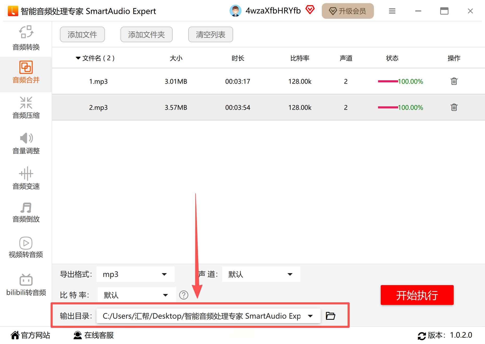Click the 00:03:54 duration cell
The height and width of the screenshot is (344, 485).
(238, 107)
